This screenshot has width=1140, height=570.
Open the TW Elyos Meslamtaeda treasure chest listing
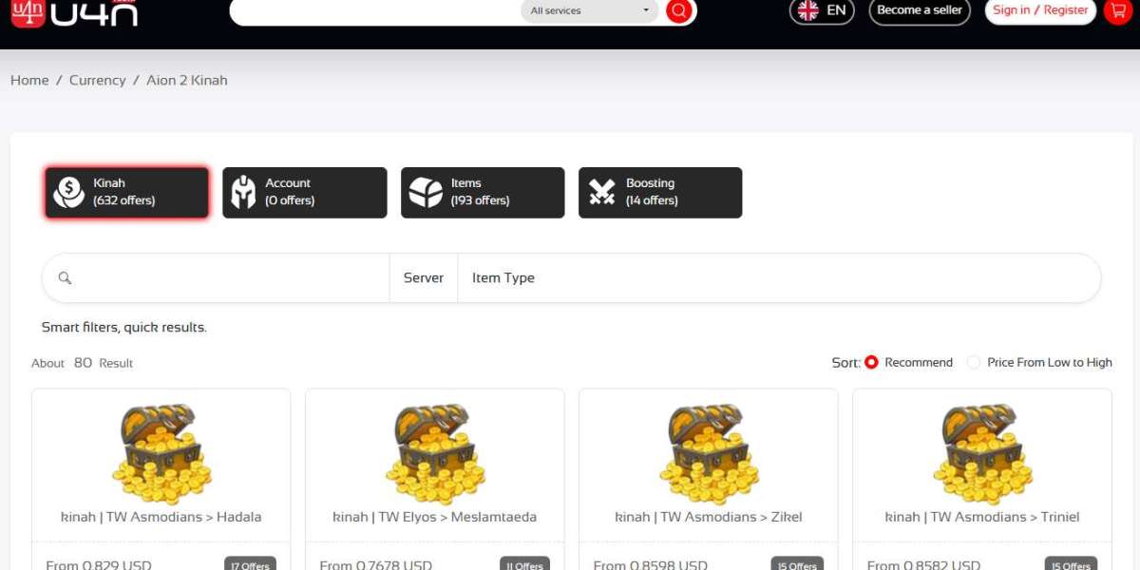tap(434, 454)
